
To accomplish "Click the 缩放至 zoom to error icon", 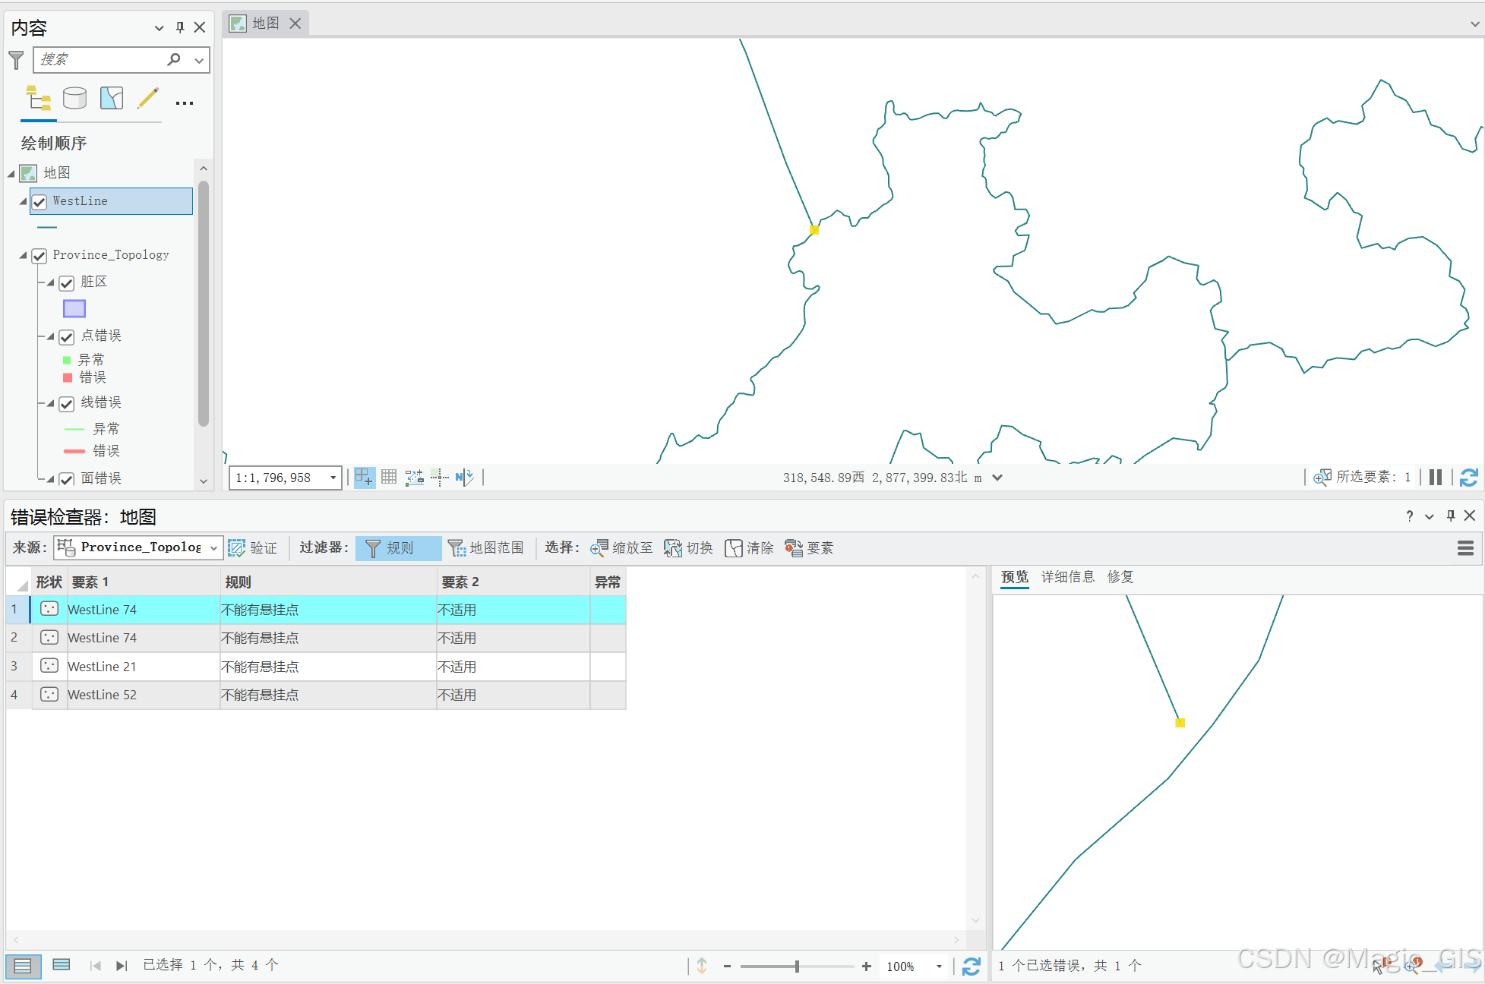I will (599, 548).
